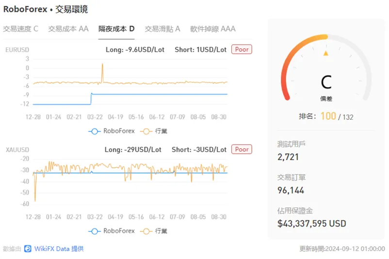The width and height of the screenshot is (389, 259).
Task: Switch to the 交易速度 C tab
Action: (20, 29)
